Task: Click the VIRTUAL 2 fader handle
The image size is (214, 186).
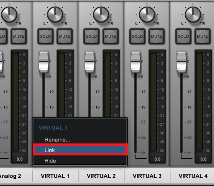Action: pos(90,62)
